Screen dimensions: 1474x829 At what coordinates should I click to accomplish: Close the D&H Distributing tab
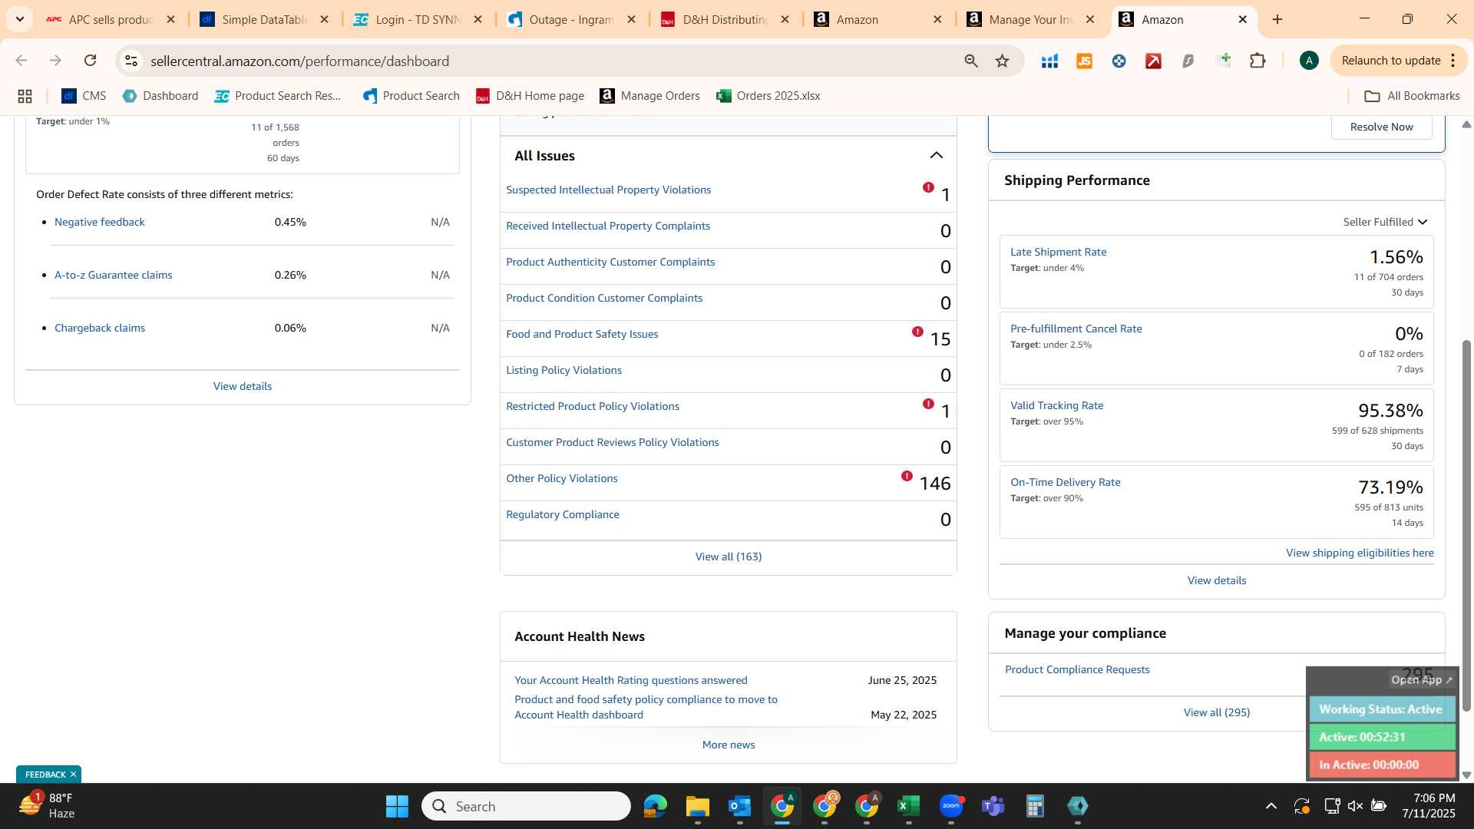[x=785, y=19]
